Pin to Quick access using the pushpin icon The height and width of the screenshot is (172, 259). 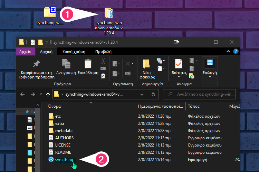(36, 64)
